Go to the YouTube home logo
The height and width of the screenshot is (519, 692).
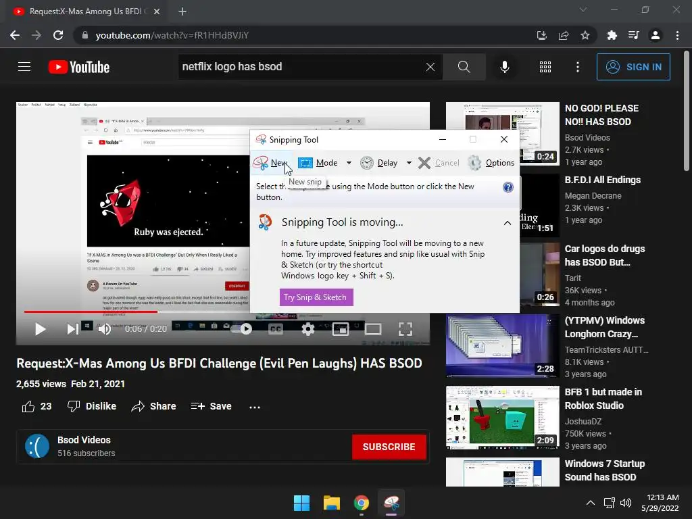79,67
